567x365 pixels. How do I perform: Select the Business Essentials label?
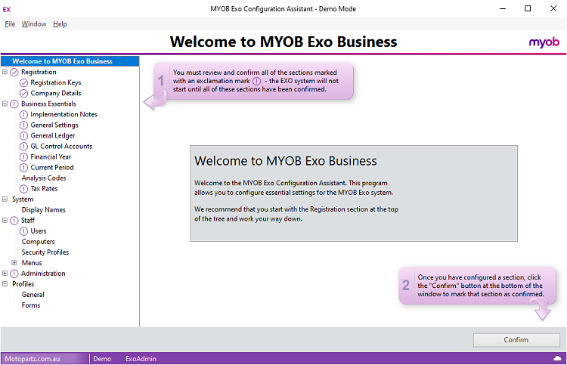coord(48,104)
